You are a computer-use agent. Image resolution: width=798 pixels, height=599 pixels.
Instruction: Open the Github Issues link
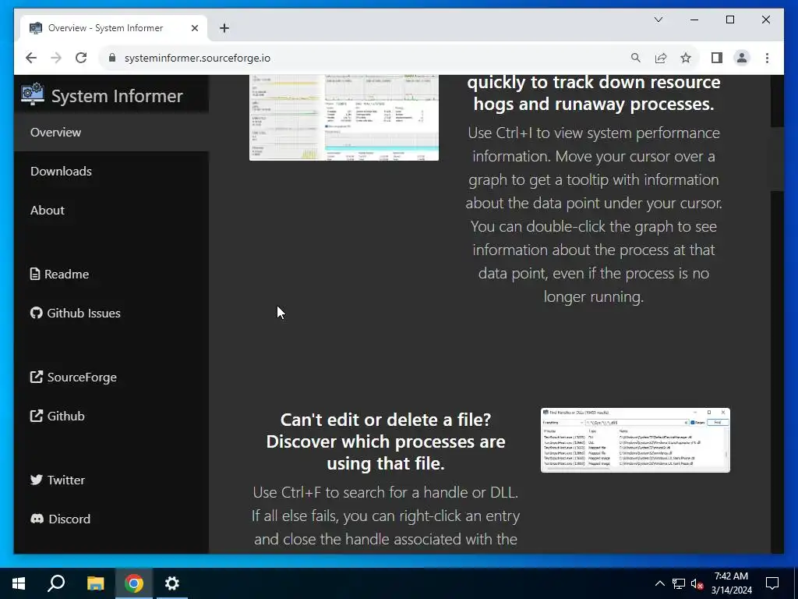(x=84, y=313)
